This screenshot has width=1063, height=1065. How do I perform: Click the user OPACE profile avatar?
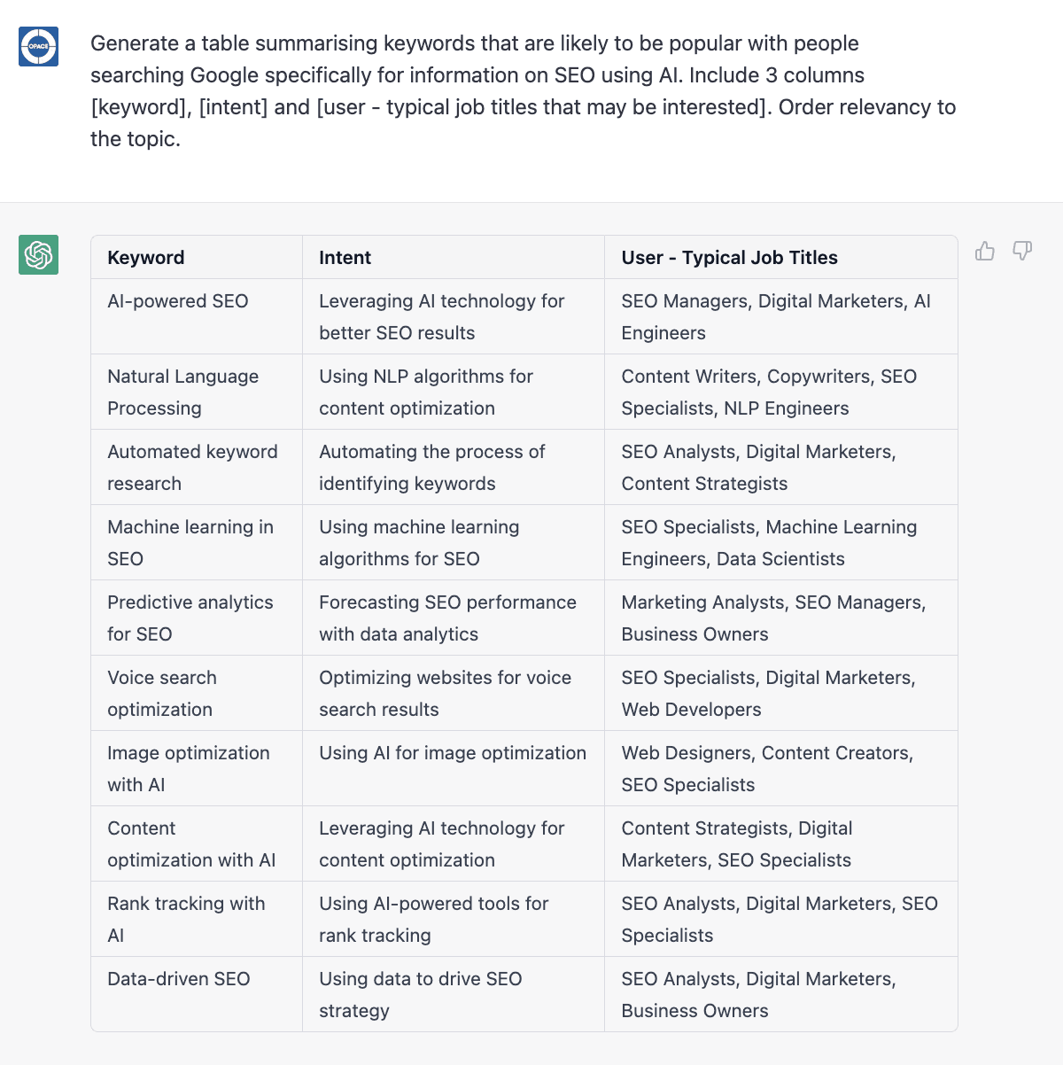39,47
